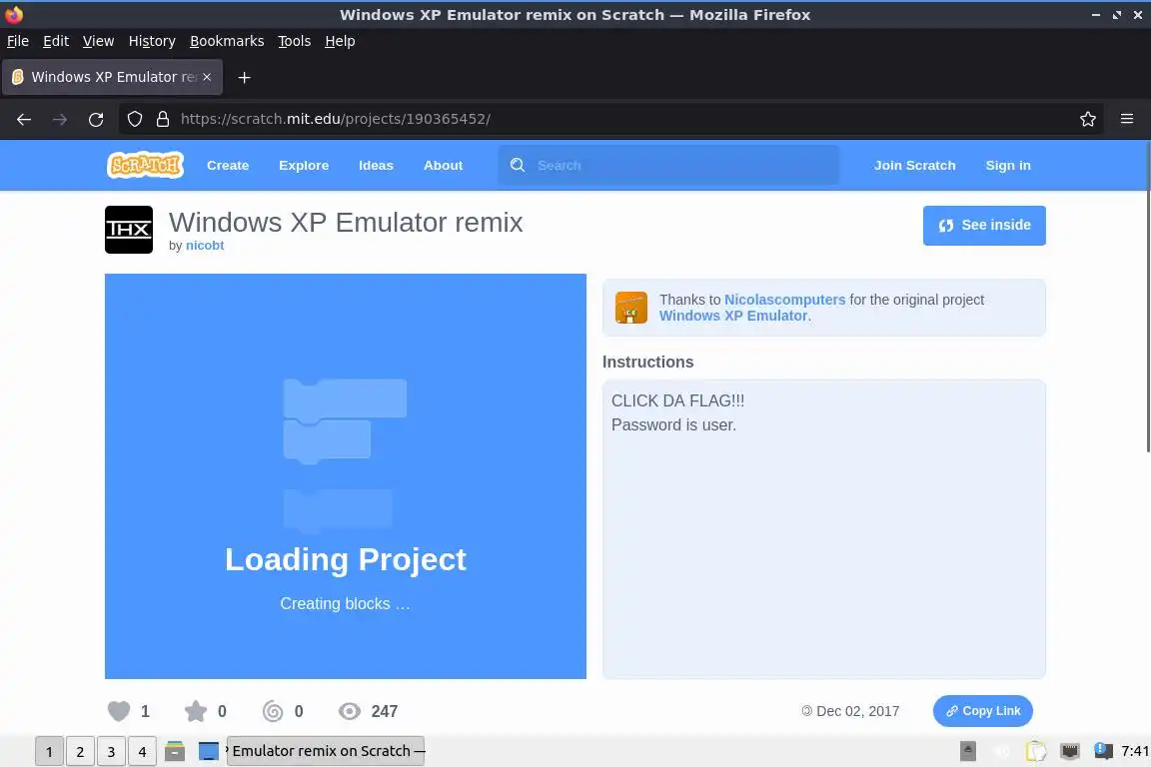Click the Dec 02, 2017 date text
Viewport: 1151px width, 767px height.
coord(857,711)
